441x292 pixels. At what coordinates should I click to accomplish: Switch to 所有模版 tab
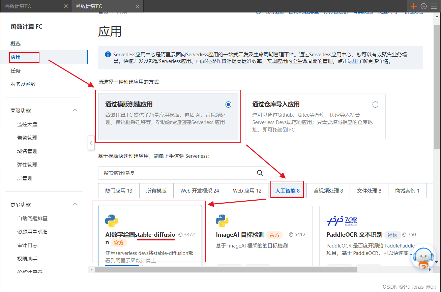coord(156,191)
